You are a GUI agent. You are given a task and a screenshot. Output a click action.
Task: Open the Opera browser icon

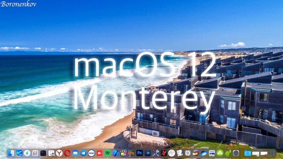click(67, 153)
